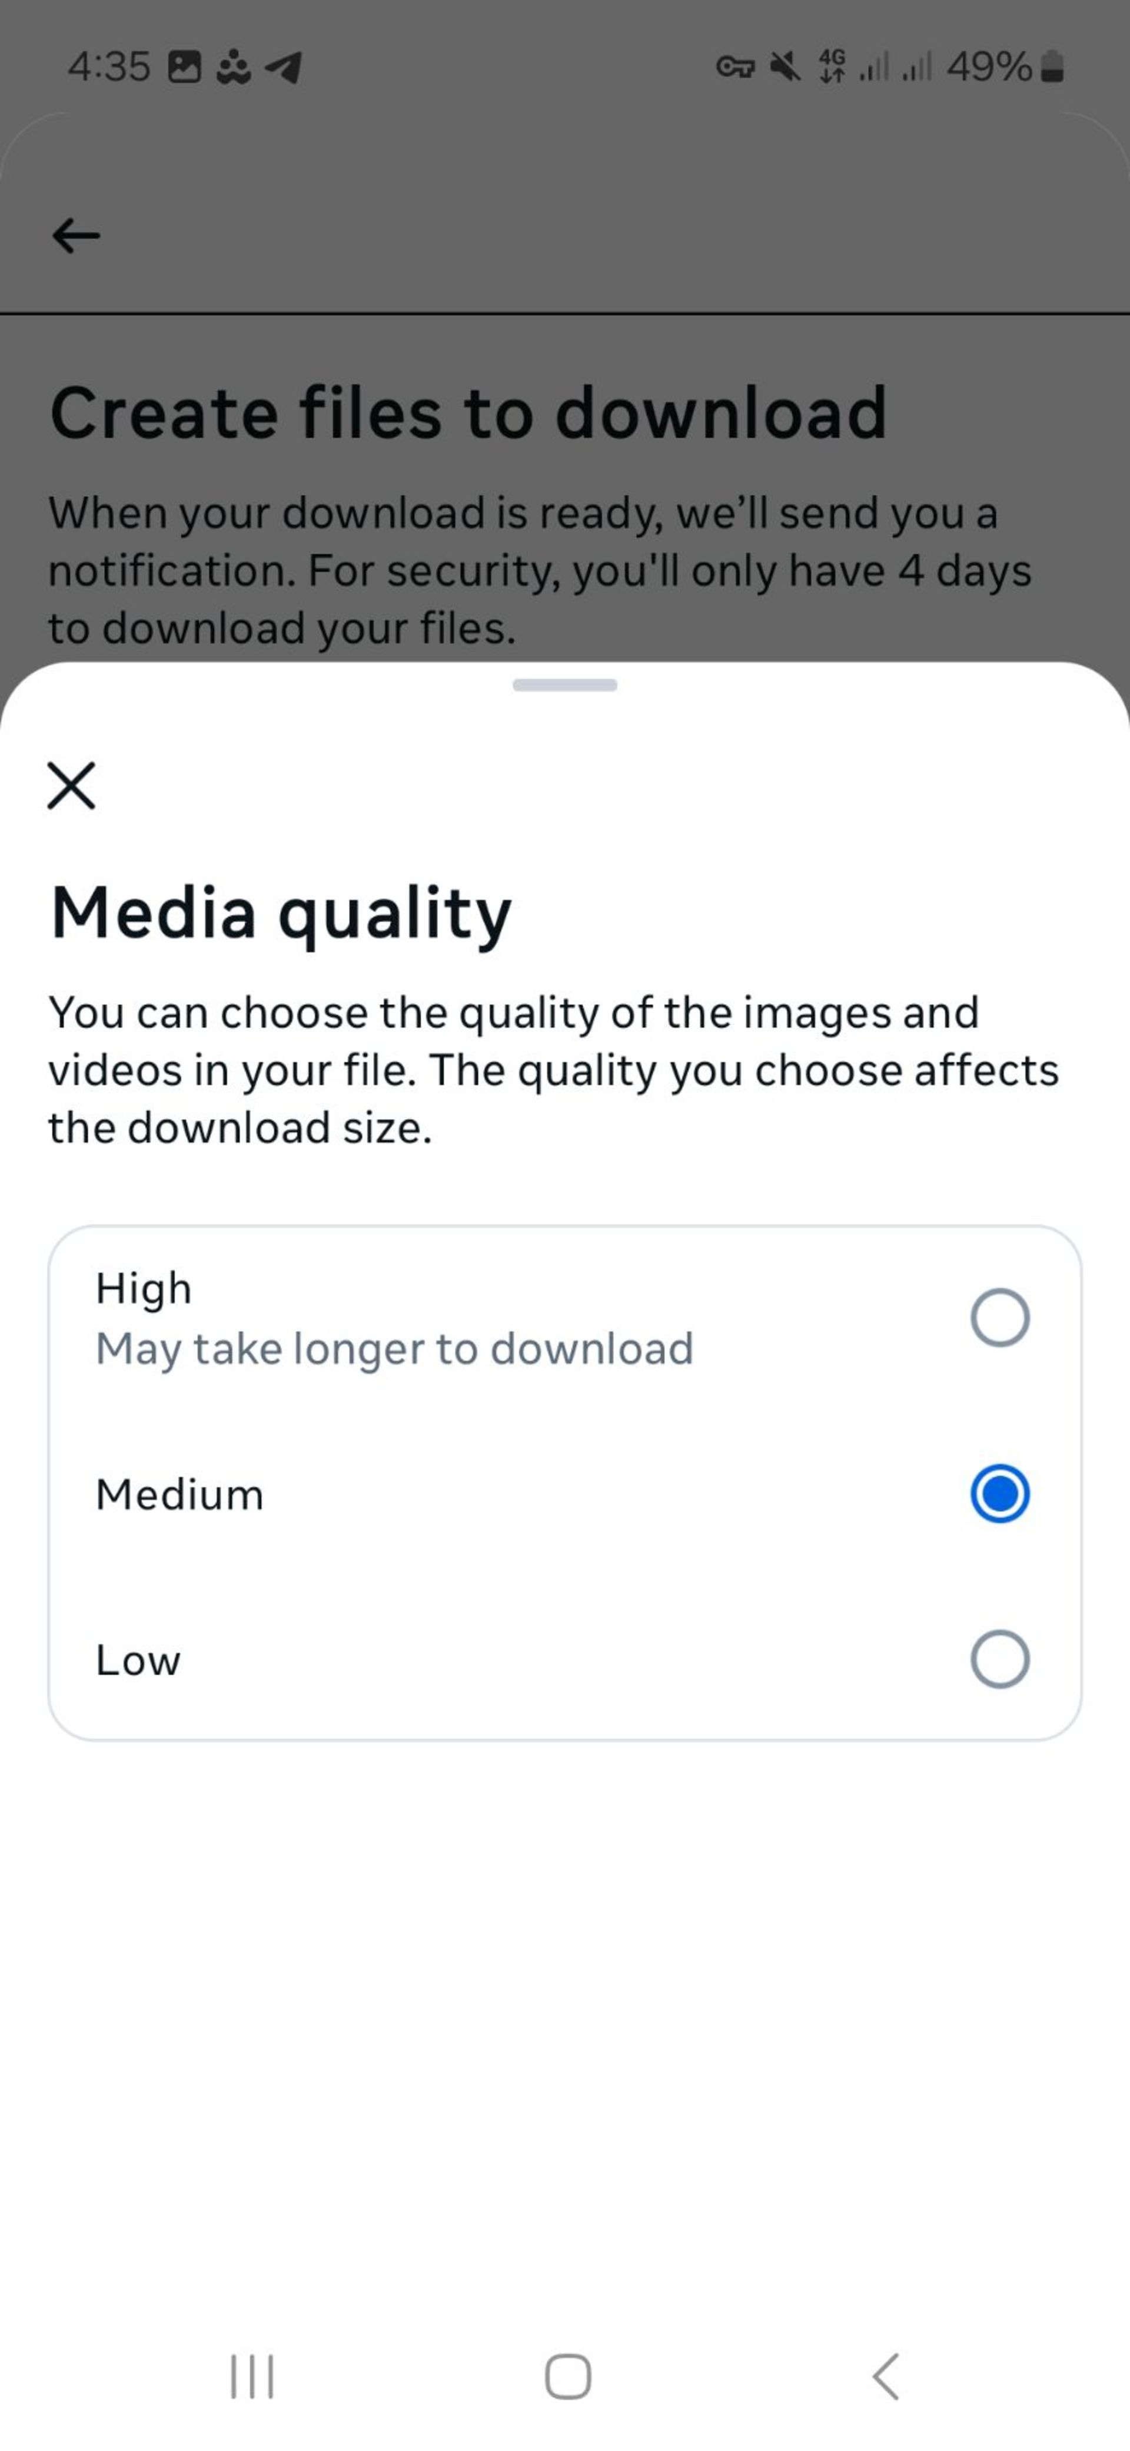1130x2451 pixels.
Task: Tap the gallery image notification icon
Action: click(x=184, y=67)
